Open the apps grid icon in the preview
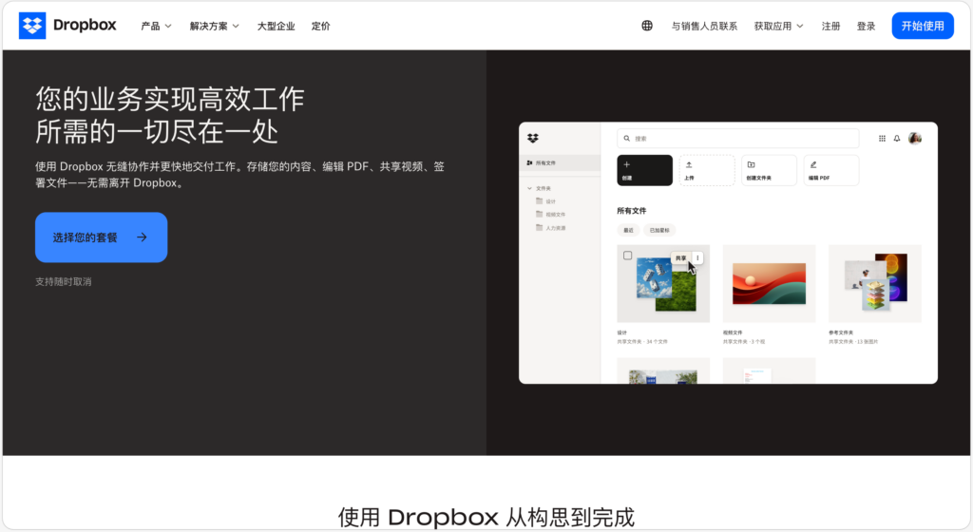The image size is (973, 532). 882,139
